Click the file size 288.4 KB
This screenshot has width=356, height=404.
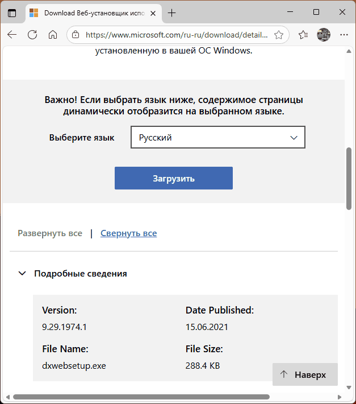click(x=203, y=366)
